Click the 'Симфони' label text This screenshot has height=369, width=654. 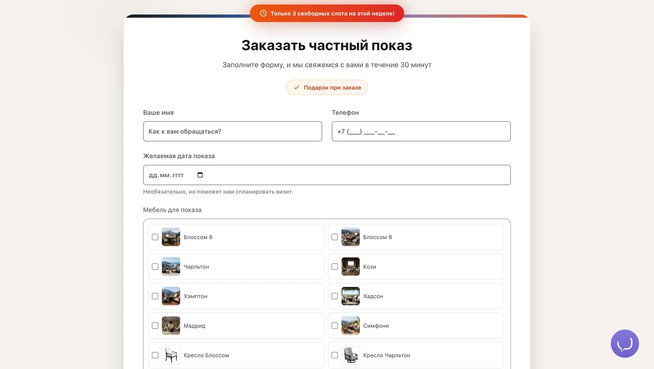pos(376,326)
